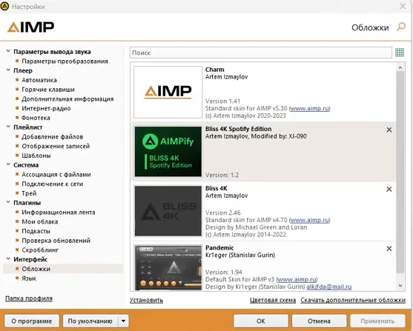Click the AIMP icon in the title bar
413x331 pixels.
pos(4,6)
